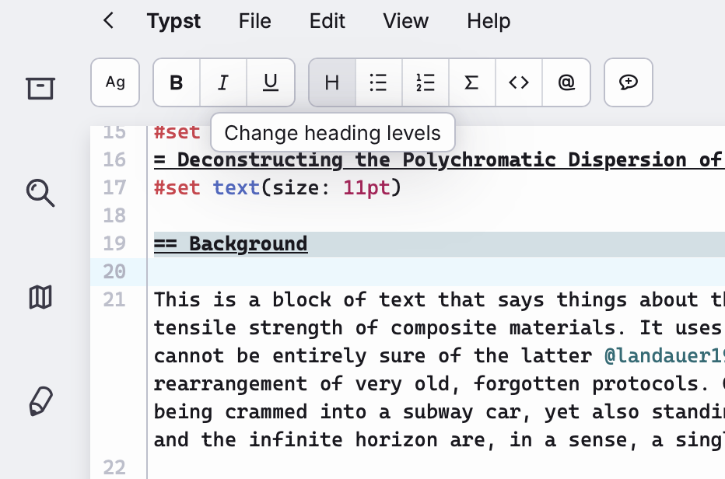Open the files archive box in sidebar

(x=40, y=88)
